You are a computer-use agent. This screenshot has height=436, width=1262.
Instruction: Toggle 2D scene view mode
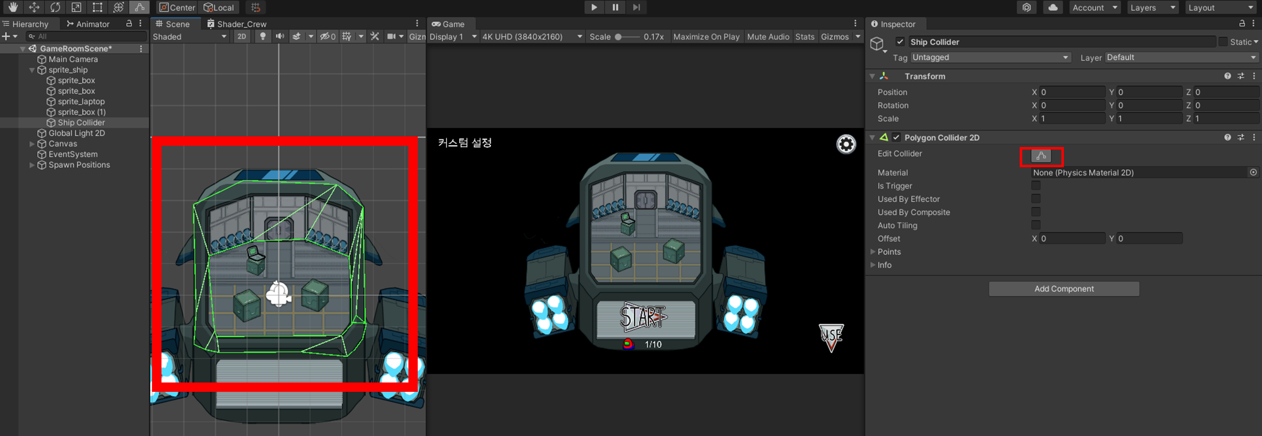pyautogui.click(x=242, y=37)
